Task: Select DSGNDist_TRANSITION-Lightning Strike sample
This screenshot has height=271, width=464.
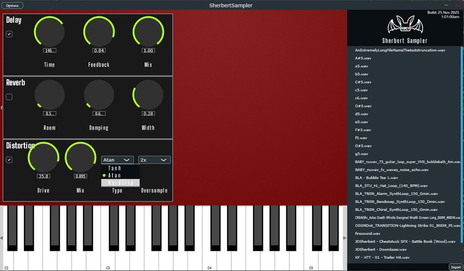Action: pos(404,225)
